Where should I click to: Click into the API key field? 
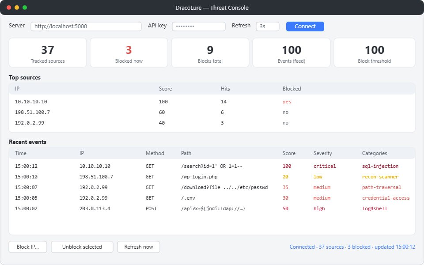click(198, 26)
